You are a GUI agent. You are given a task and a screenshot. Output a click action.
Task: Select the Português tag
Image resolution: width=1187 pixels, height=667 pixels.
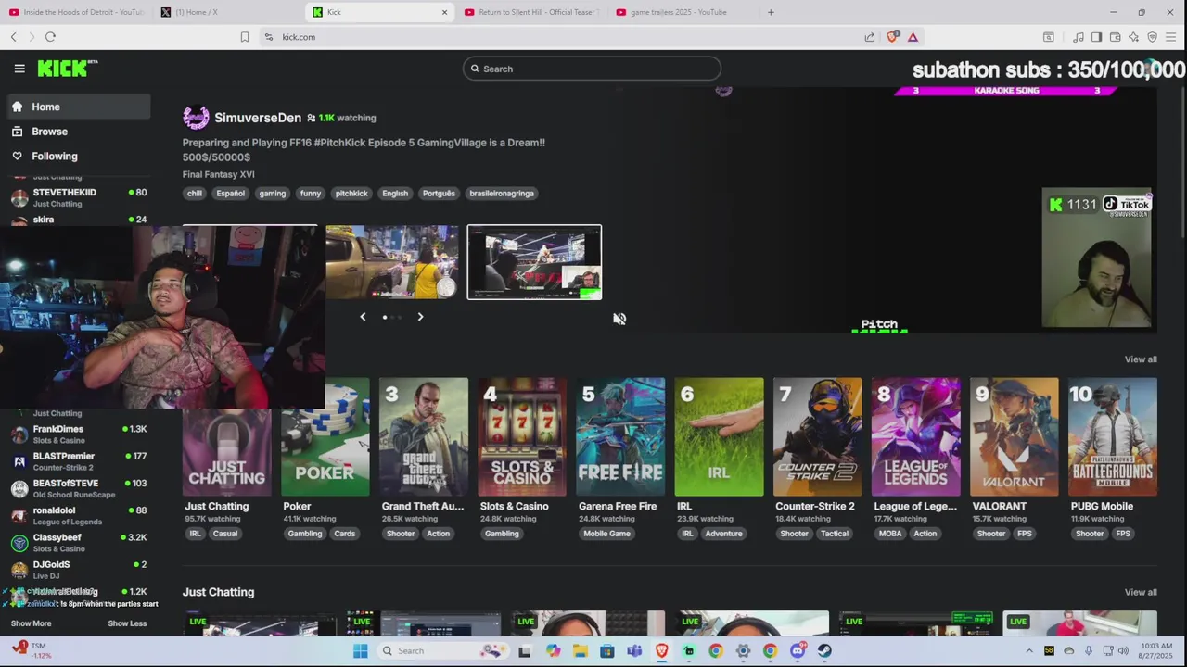click(439, 194)
